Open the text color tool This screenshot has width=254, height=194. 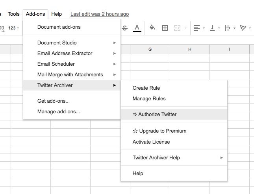(x=137, y=28)
